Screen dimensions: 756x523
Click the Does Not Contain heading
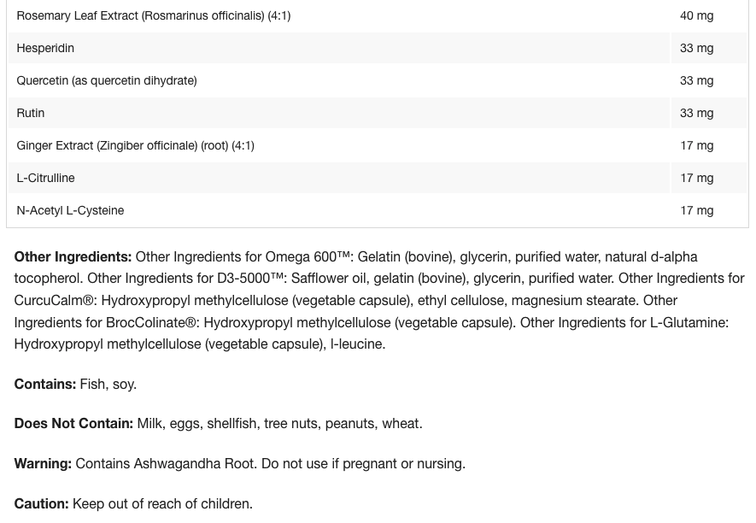[x=73, y=423]
